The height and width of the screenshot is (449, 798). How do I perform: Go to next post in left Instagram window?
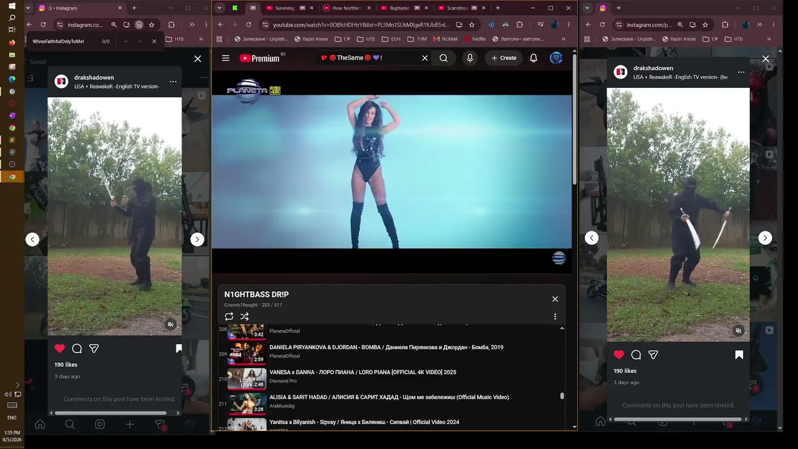[197, 239]
